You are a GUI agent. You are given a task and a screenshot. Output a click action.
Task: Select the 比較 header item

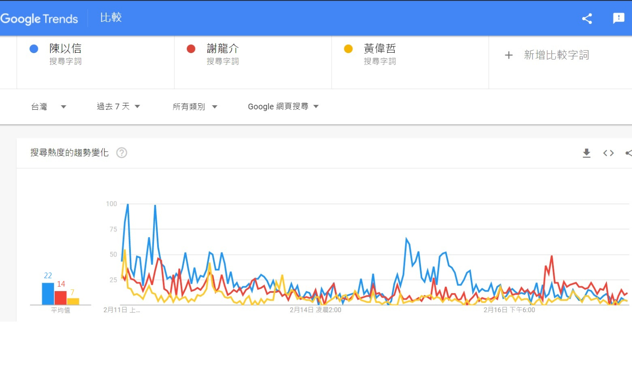[x=111, y=18]
